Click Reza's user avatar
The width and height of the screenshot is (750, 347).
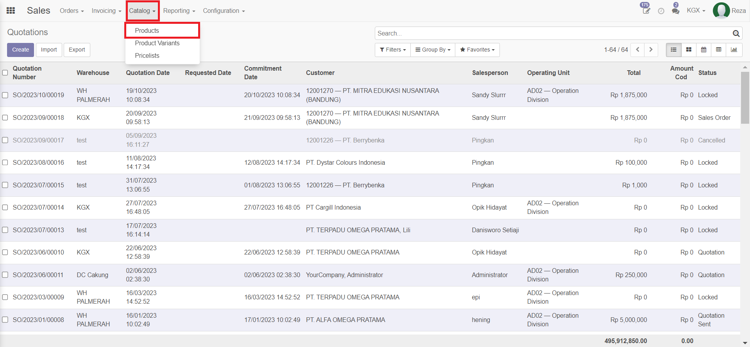721,11
